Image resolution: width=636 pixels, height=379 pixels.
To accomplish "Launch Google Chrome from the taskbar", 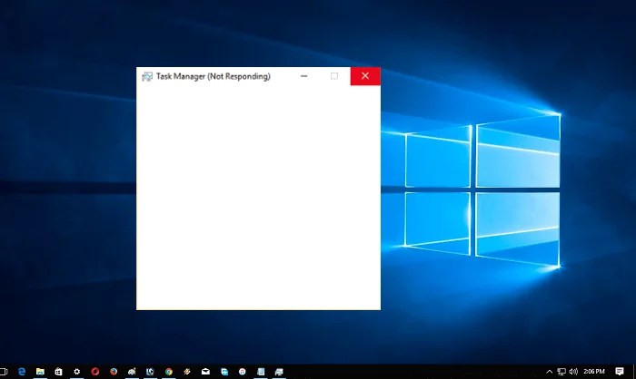I will tap(169, 372).
